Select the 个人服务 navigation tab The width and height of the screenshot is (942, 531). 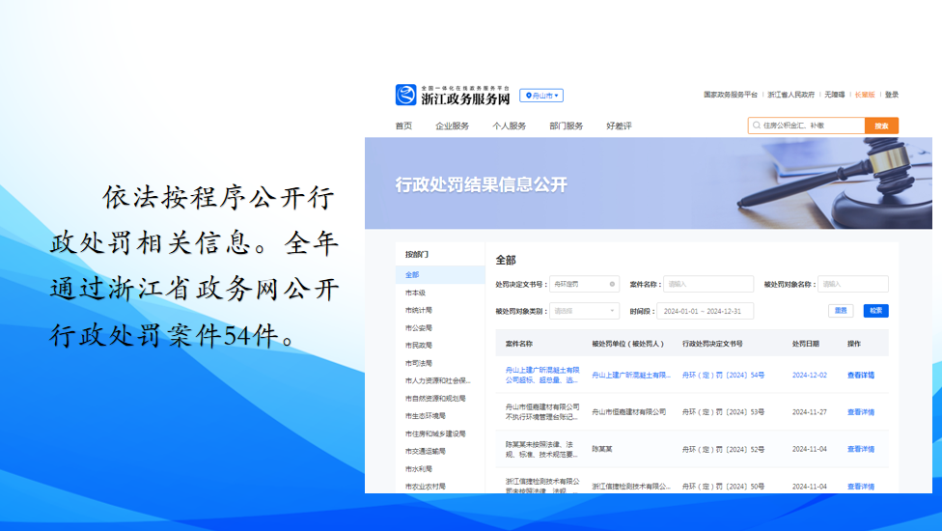(x=509, y=126)
